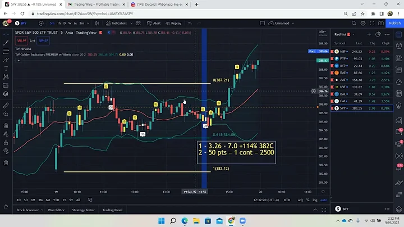Switch to the D daily timeframe
This screenshot has height=227, width=404.
65,23
